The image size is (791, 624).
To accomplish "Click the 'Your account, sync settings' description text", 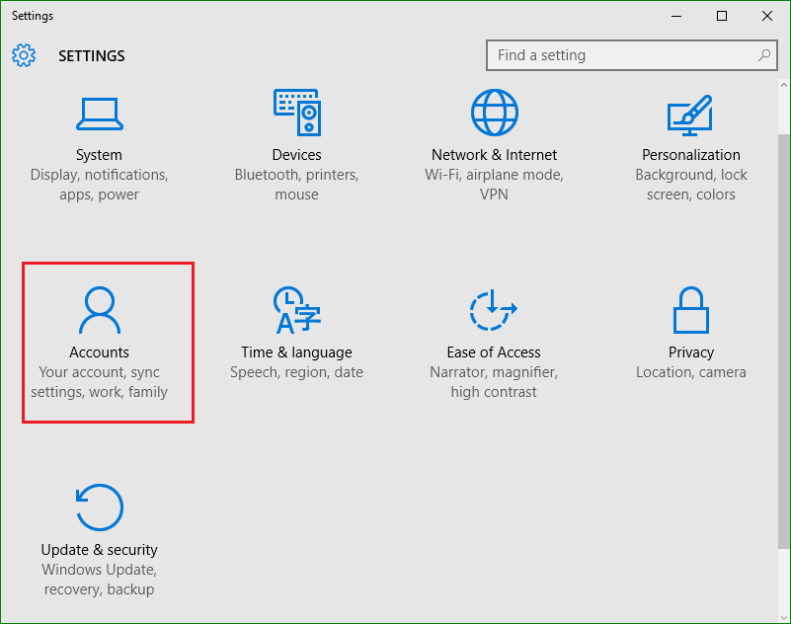I will coord(99,382).
